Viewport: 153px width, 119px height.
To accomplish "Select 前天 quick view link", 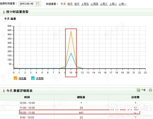I will click(x=77, y=4).
